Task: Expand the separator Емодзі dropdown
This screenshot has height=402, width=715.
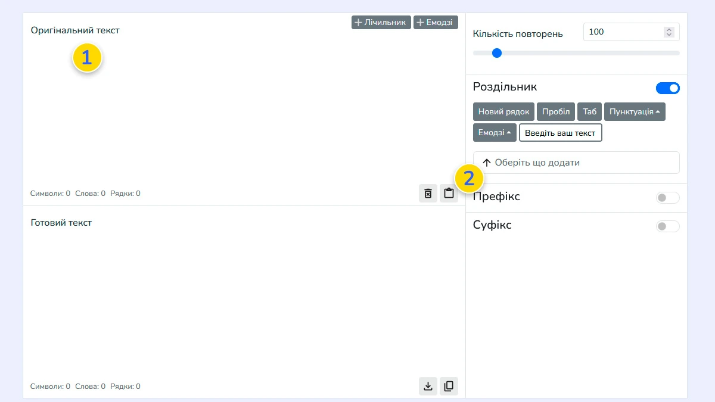Action: 495,133
